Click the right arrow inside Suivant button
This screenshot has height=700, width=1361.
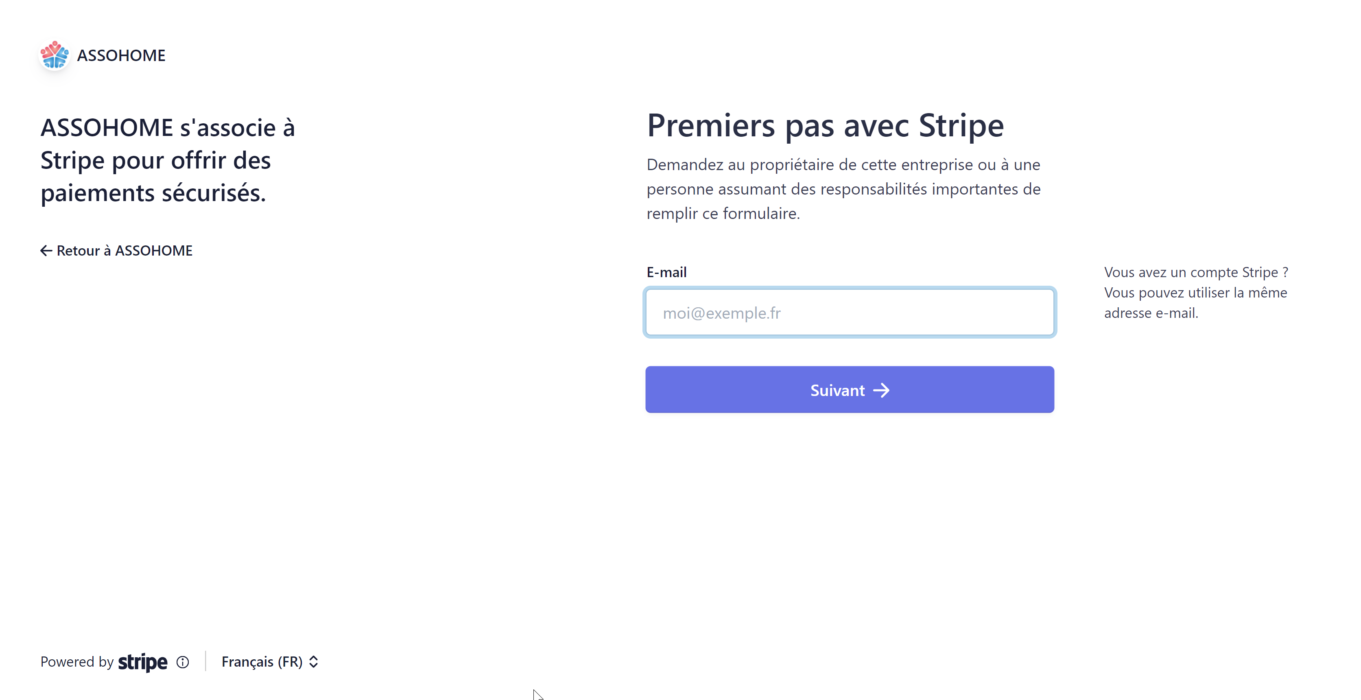[x=881, y=390]
